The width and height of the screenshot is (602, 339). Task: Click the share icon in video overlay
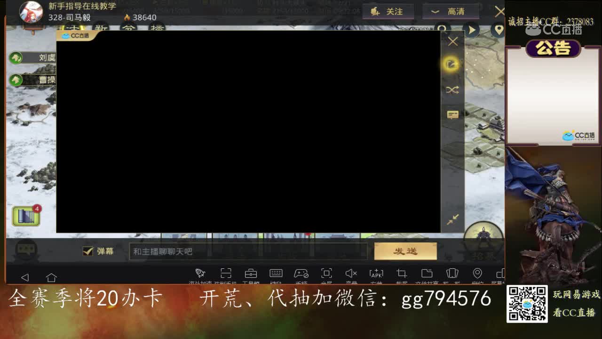click(x=451, y=64)
